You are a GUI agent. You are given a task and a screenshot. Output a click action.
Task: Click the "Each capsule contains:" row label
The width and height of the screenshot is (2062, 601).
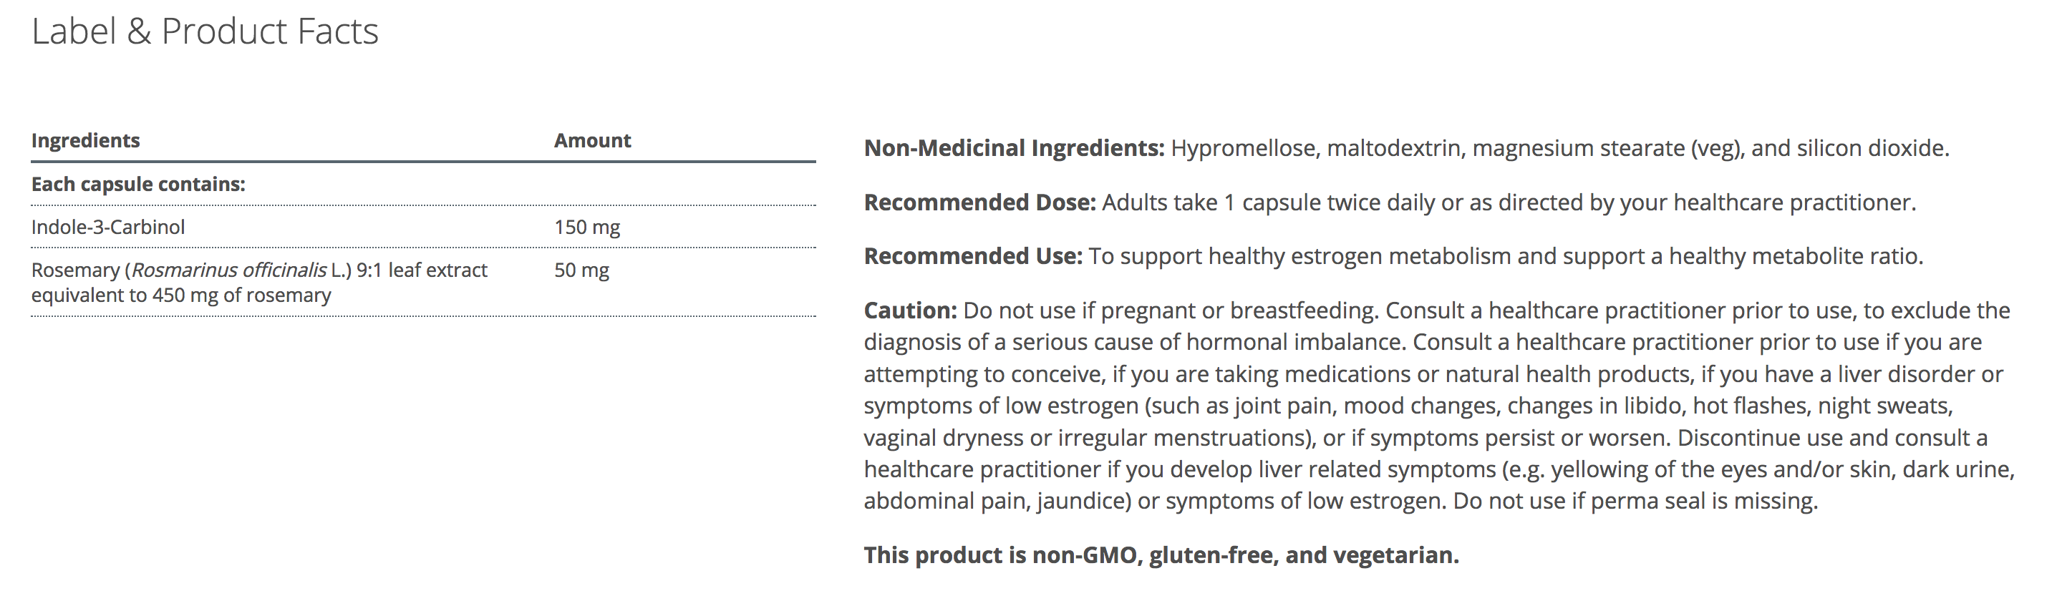coord(138,184)
